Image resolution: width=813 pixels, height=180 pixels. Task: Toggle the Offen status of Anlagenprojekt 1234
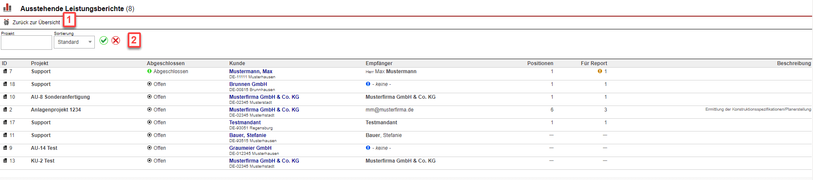point(149,110)
